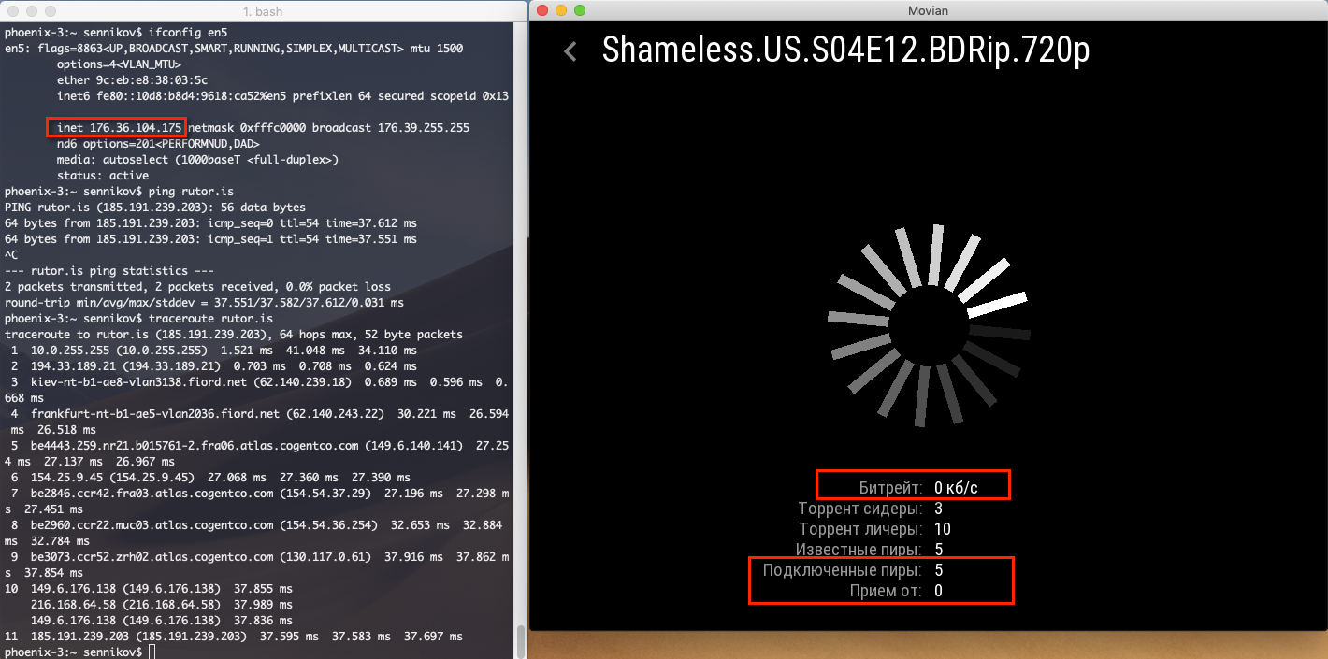Maximize Movian using the green button
The height and width of the screenshot is (659, 1328).
tap(580, 10)
